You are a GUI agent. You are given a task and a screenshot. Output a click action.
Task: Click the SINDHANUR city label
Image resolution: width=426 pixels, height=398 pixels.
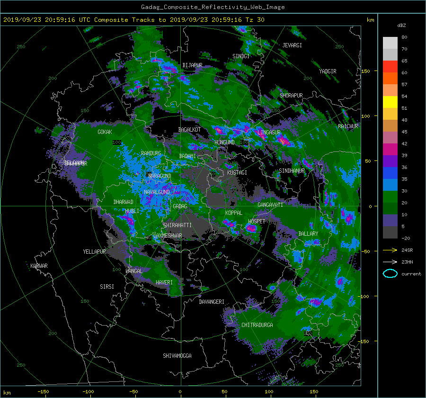(292, 171)
